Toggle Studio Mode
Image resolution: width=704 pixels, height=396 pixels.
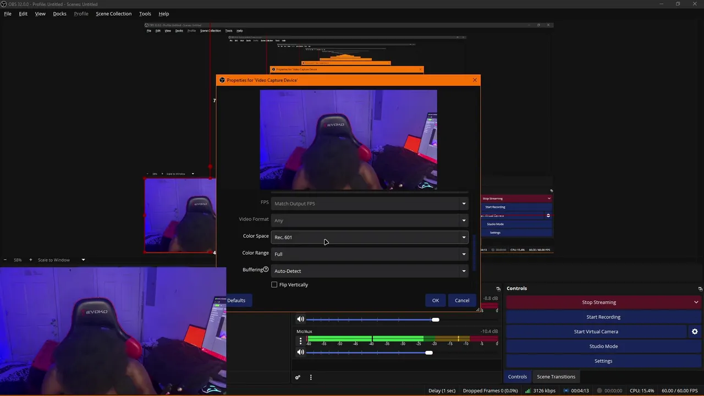coord(603,346)
